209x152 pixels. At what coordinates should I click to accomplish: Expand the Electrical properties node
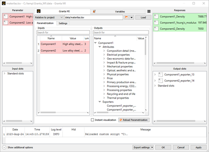104,55
